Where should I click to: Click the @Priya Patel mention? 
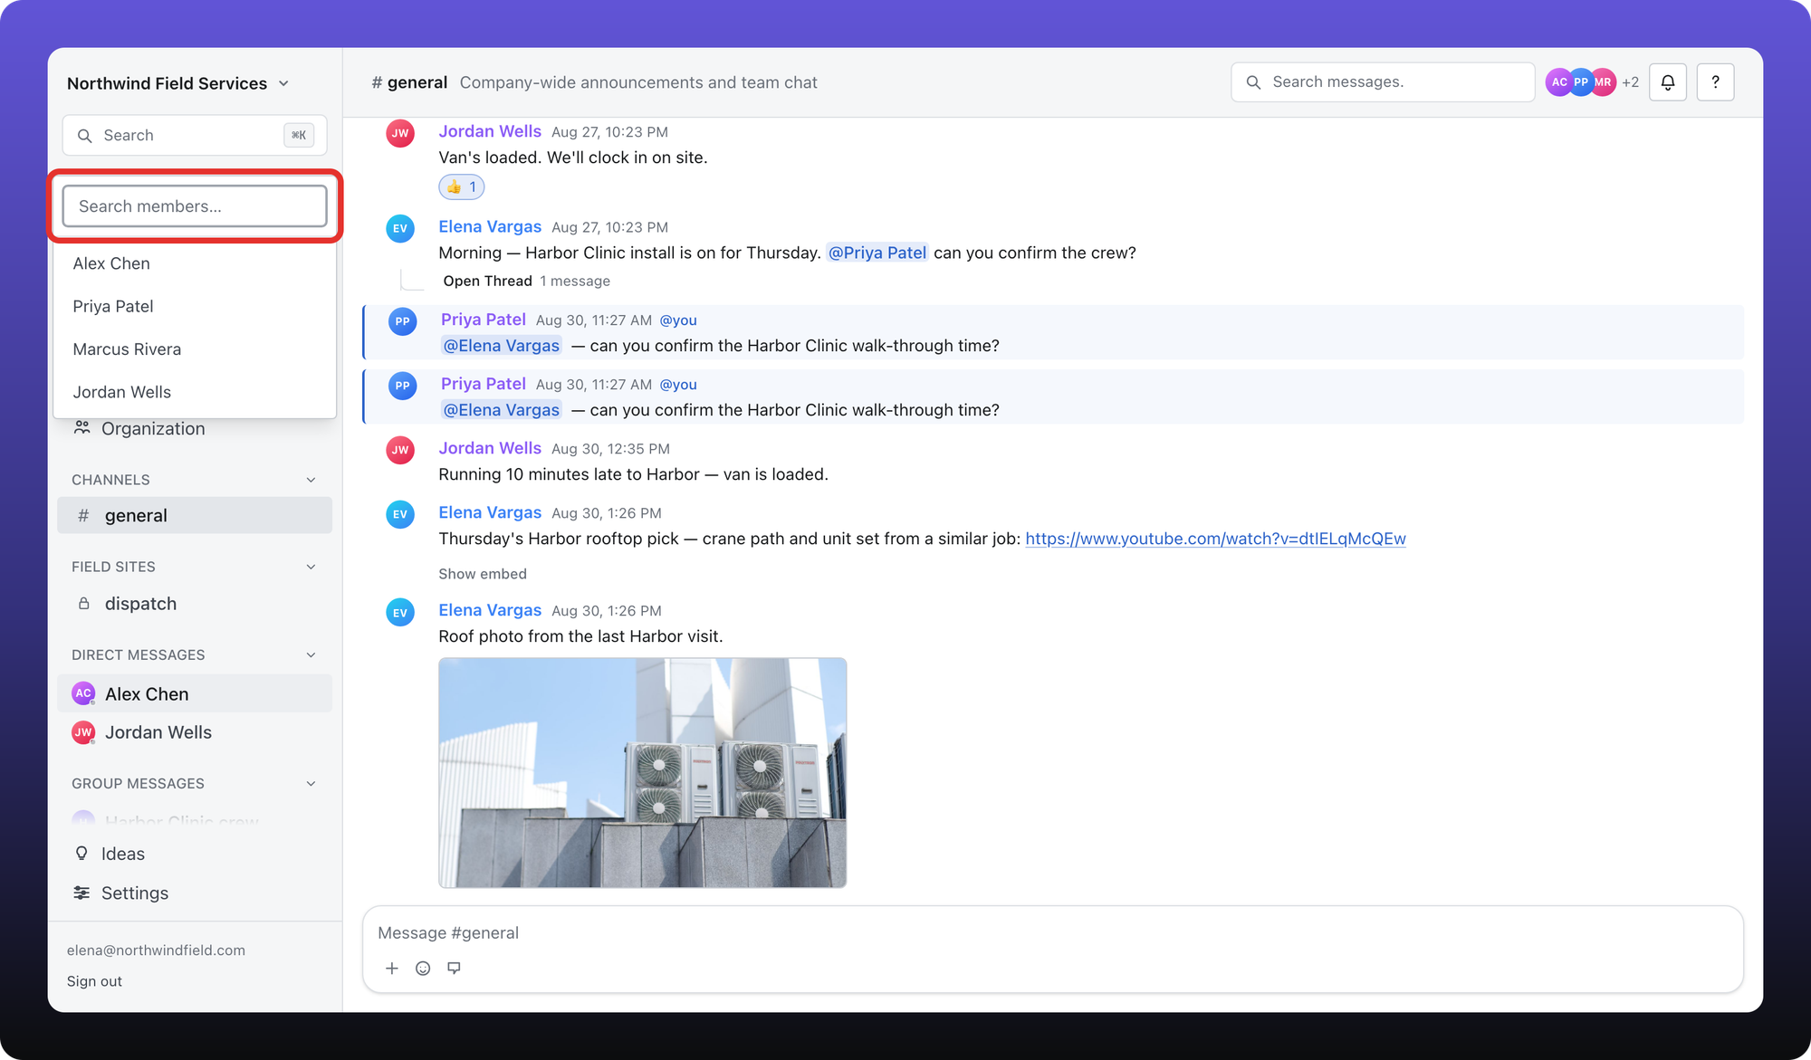[x=877, y=253]
